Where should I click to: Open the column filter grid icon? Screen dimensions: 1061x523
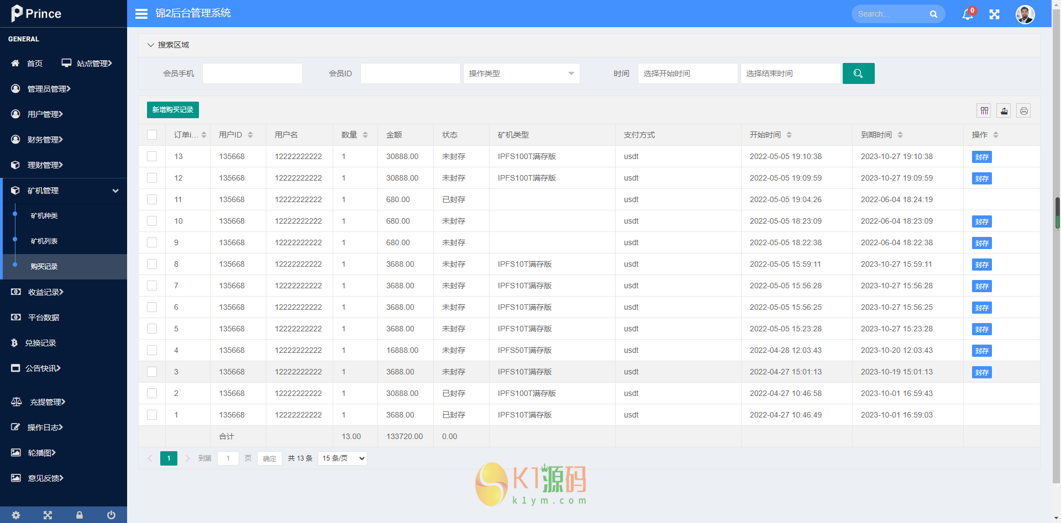coord(984,111)
